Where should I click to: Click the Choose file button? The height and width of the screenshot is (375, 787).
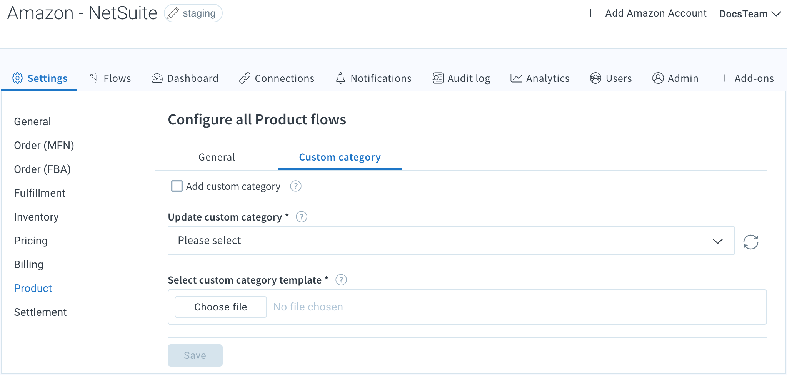221,307
